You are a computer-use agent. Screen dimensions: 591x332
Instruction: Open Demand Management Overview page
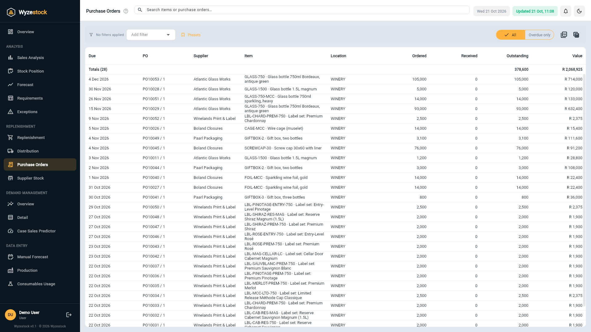(40, 204)
